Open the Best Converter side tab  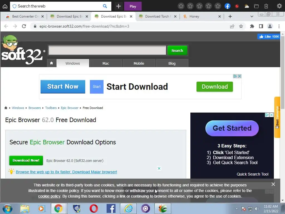[277, 117]
